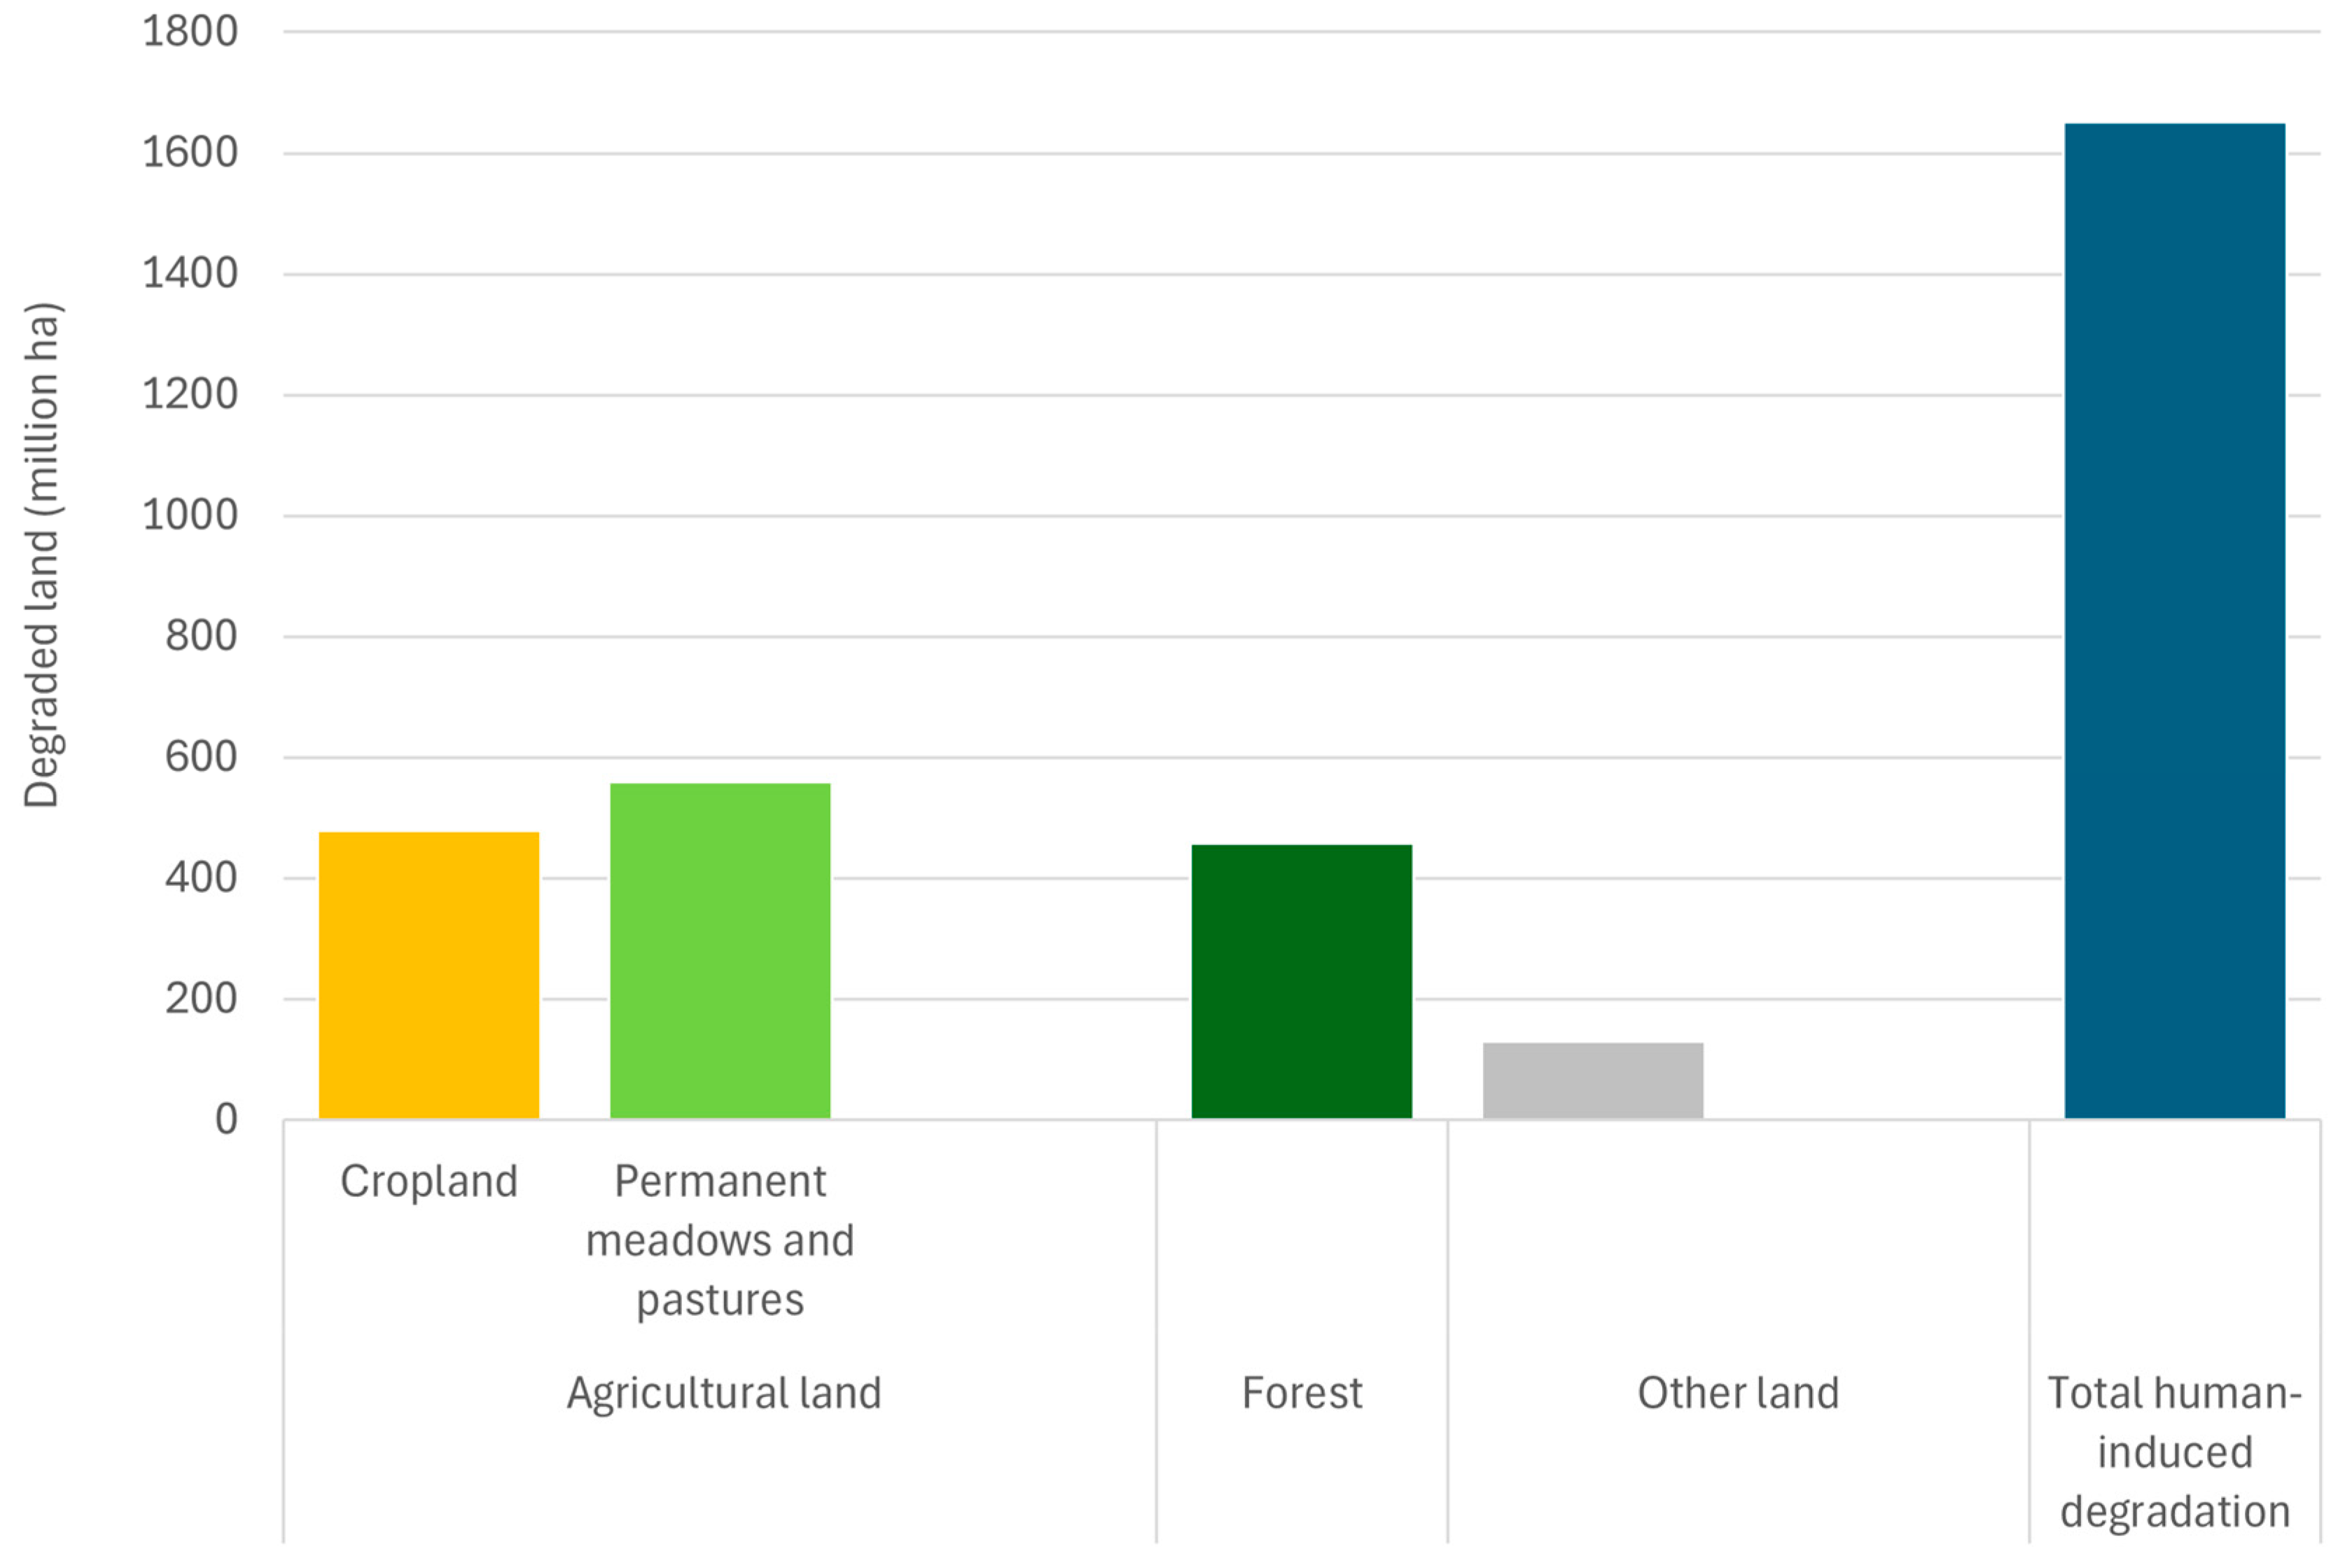Screen dimensions: 2338x1568
Task: Select the "Degraded land (million ha)" axis title
Action: point(42,555)
